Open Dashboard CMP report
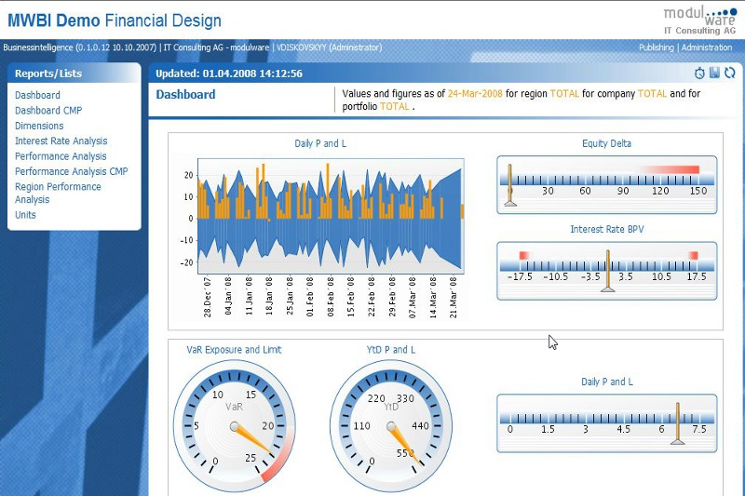Viewport: 745px width, 496px height. [x=48, y=110]
